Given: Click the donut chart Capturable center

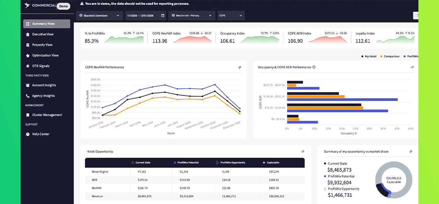Looking at the screenshot, I should point(394,180).
